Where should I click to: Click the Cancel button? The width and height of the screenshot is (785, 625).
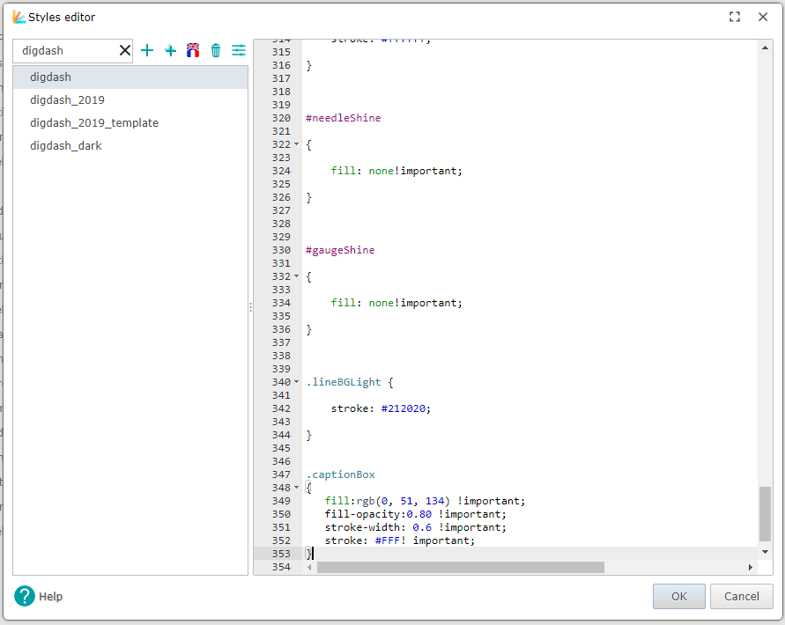(742, 596)
